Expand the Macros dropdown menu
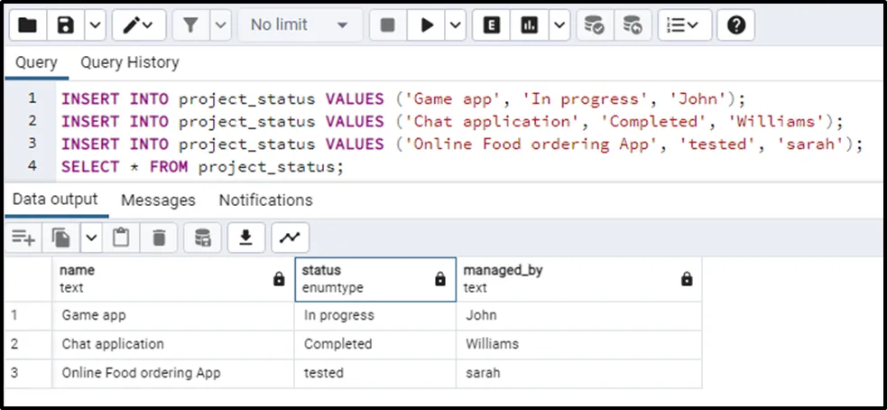Viewport: 887px width, 410px height. (684, 25)
